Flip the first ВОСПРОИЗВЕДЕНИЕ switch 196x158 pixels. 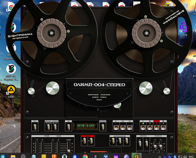pos(113,141)
